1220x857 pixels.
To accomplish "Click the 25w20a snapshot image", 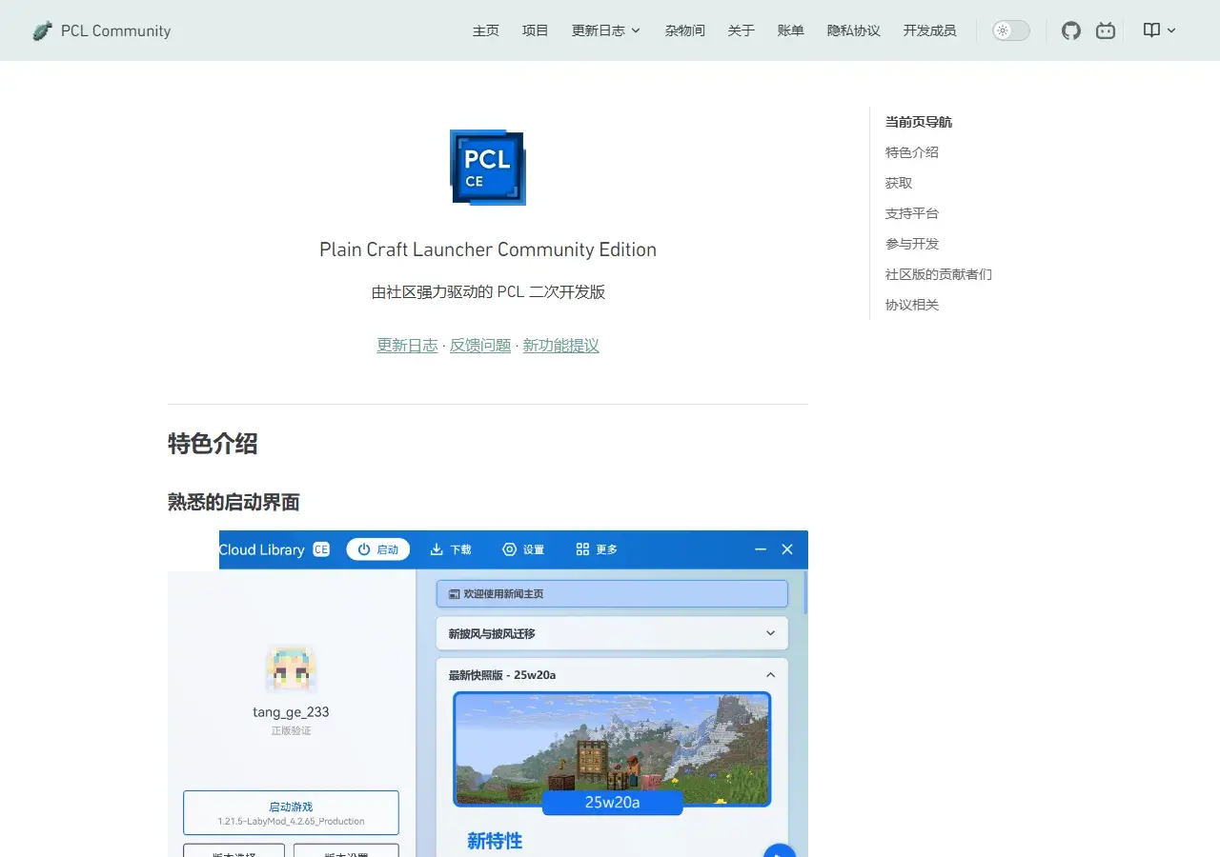I will [612, 749].
